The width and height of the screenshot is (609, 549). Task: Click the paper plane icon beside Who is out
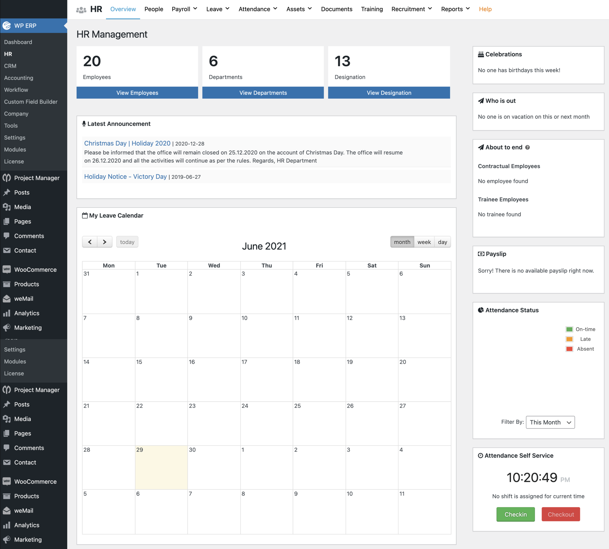coord(481,101)
